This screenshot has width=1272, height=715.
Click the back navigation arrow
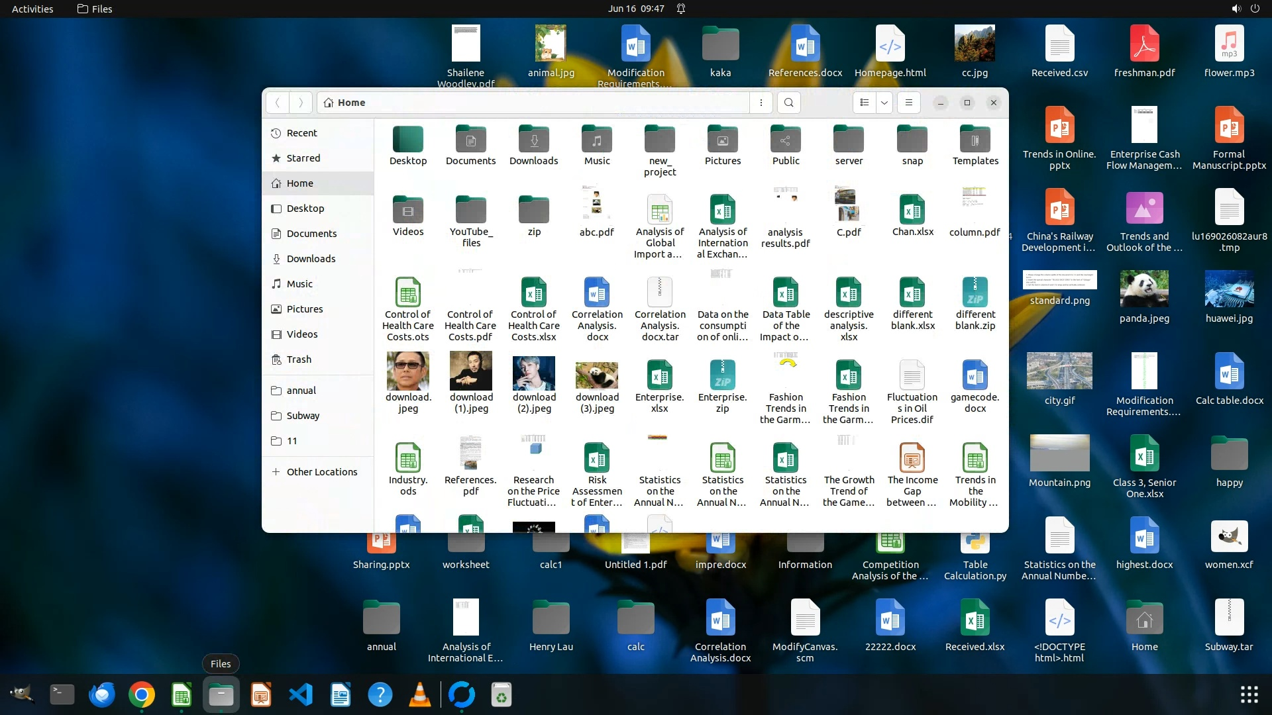(x=278, y=103)
